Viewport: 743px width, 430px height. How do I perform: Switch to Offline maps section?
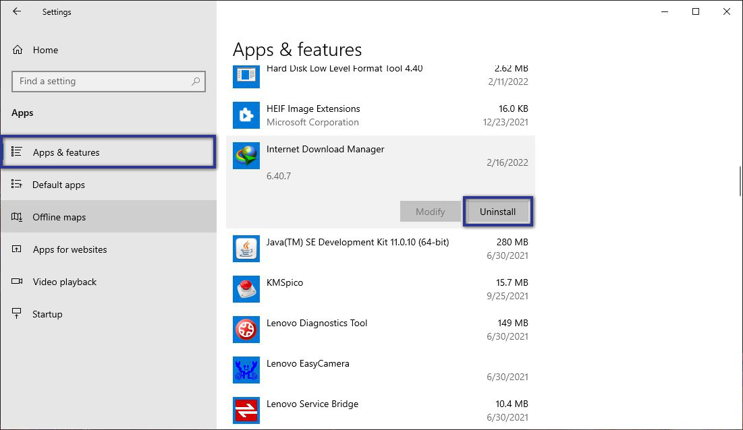click(59, 217)
